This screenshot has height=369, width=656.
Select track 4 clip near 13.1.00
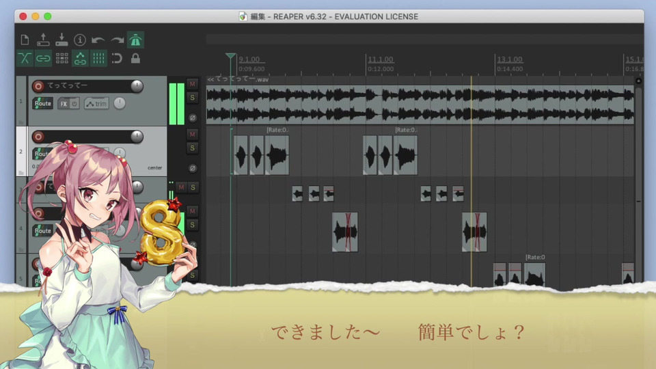coord(474,232)
